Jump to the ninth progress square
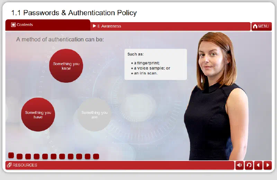 click(79, 156)
